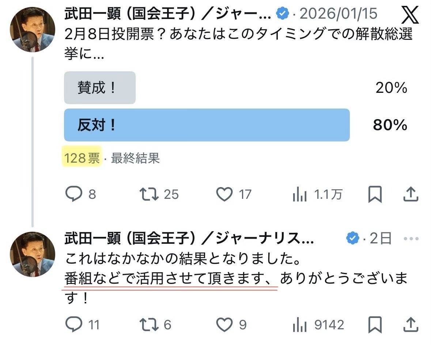Image resolution: width=431 pixels, height=345 pixels.
Task: Click the reply icon on the poll post
Action: click(x=74, y=194)
